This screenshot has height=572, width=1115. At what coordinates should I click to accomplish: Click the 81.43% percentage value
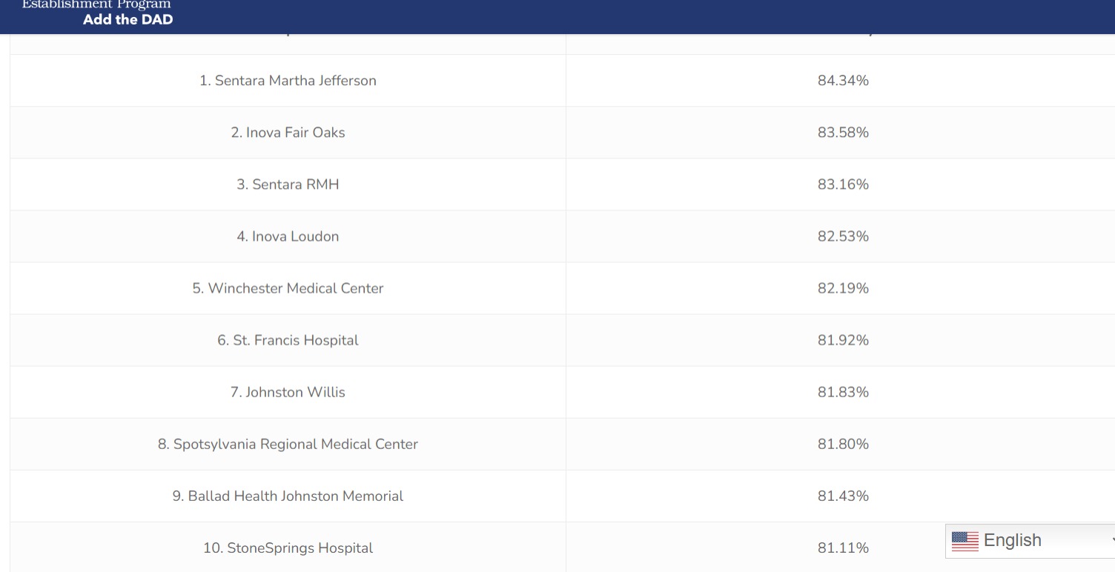843,496
